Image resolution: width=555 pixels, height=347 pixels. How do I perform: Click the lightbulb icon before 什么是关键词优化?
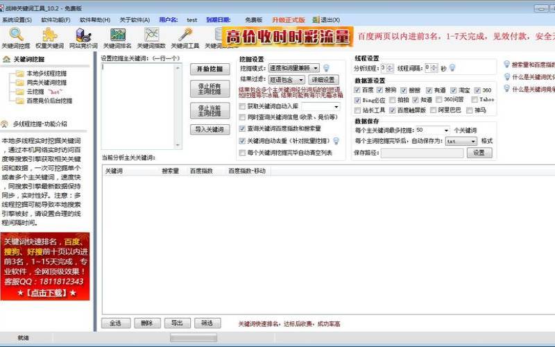click(507, 76)
